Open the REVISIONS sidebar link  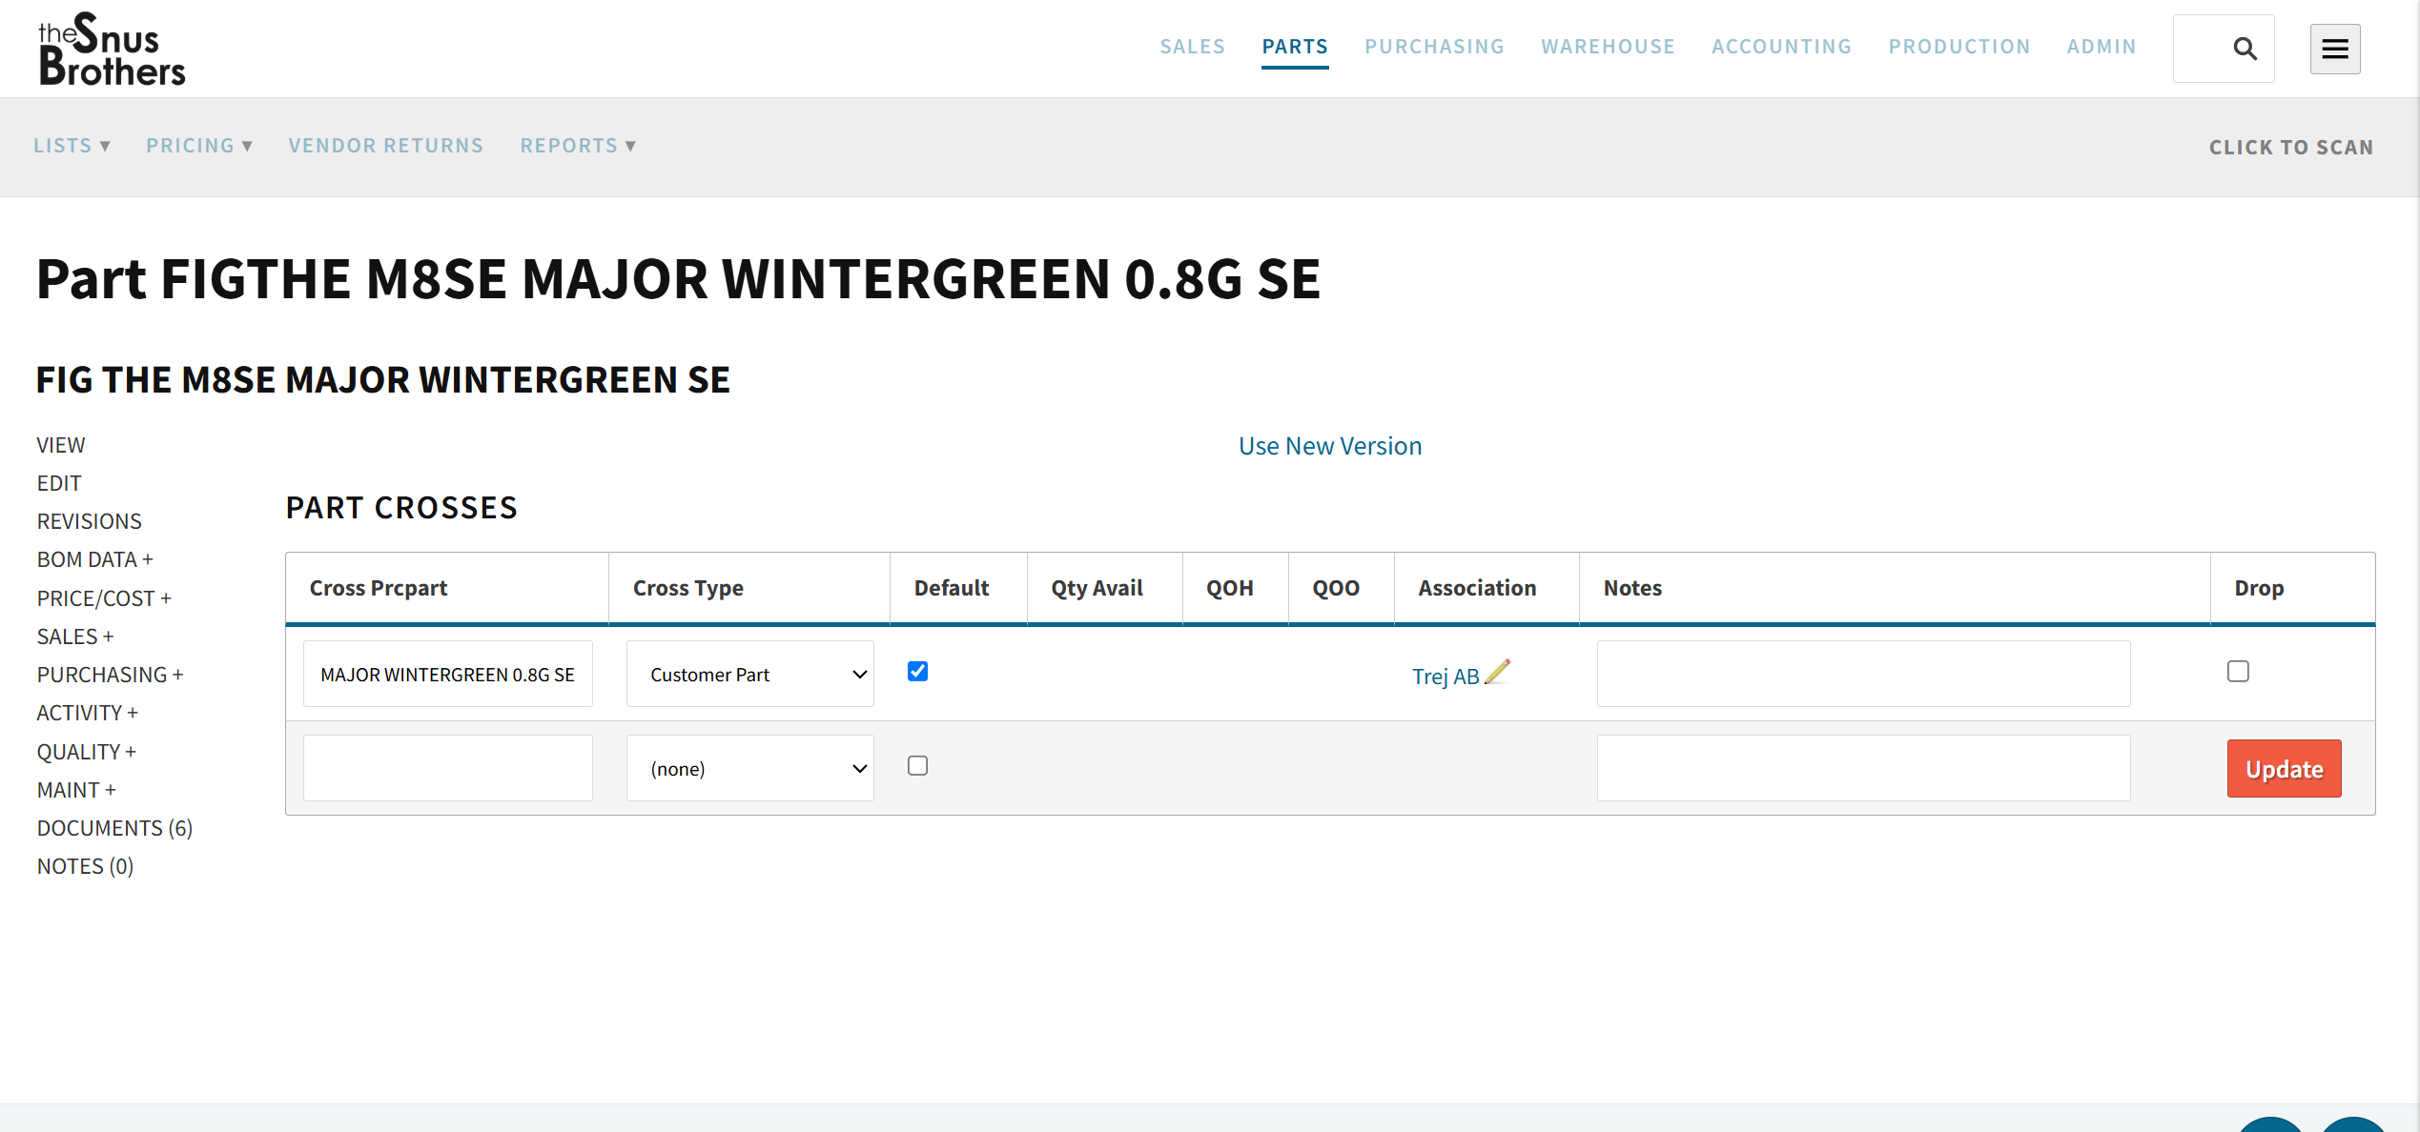(x=89, y=521)
